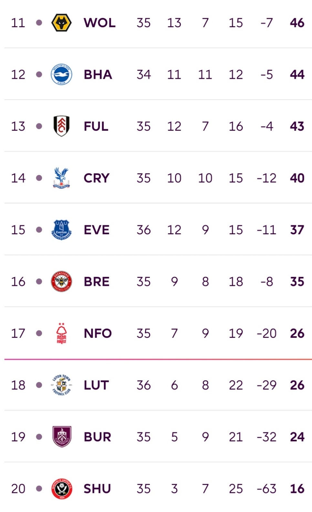Viewport: 312px width, 512px height.
Task: Select the Brentford bee badge
Action: tap(61, 281)
